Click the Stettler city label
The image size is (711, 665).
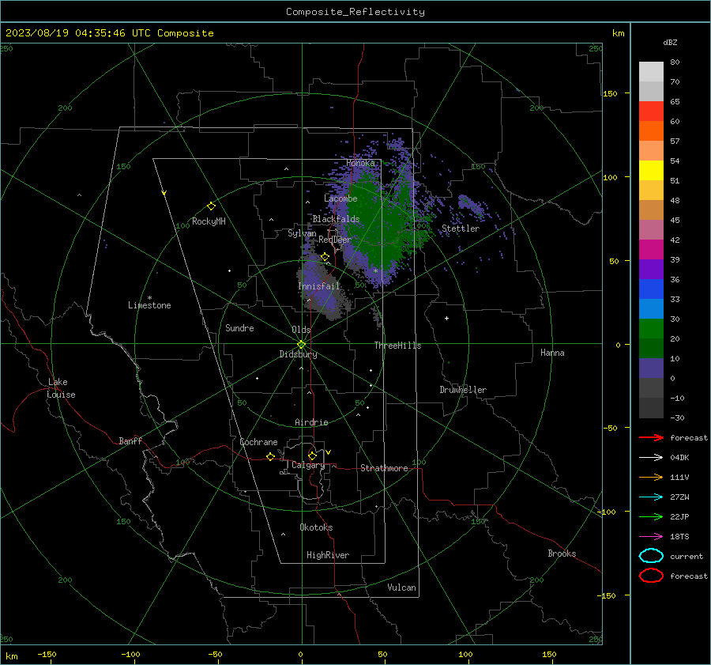461,229
